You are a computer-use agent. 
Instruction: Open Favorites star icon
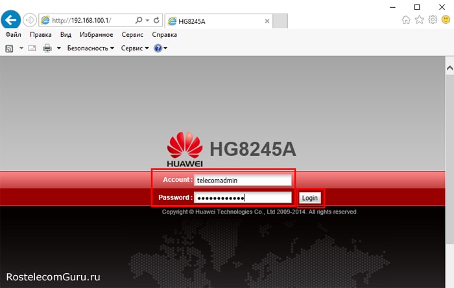(x=420, y=20)
